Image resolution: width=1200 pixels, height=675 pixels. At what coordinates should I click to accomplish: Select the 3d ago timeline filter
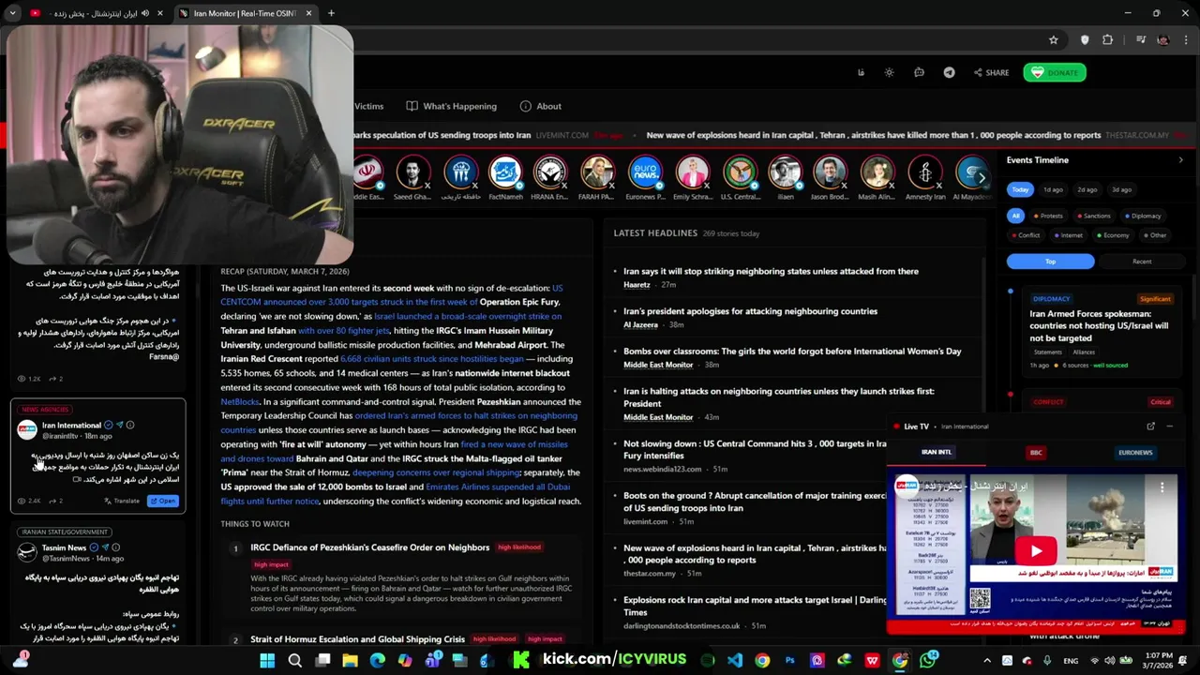coord(1121,189)
